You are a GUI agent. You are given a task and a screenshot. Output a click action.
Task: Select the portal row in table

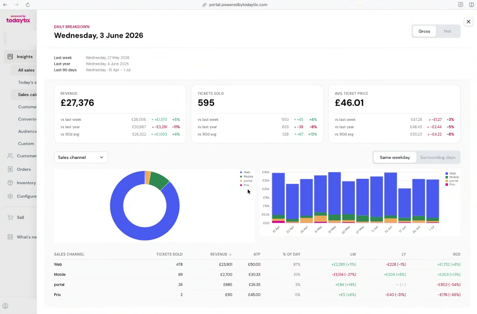[257, 285]
